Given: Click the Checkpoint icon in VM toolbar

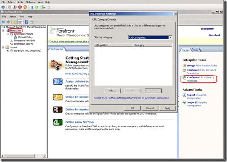Looking at the screenshot, I should (x=43, y=7).
